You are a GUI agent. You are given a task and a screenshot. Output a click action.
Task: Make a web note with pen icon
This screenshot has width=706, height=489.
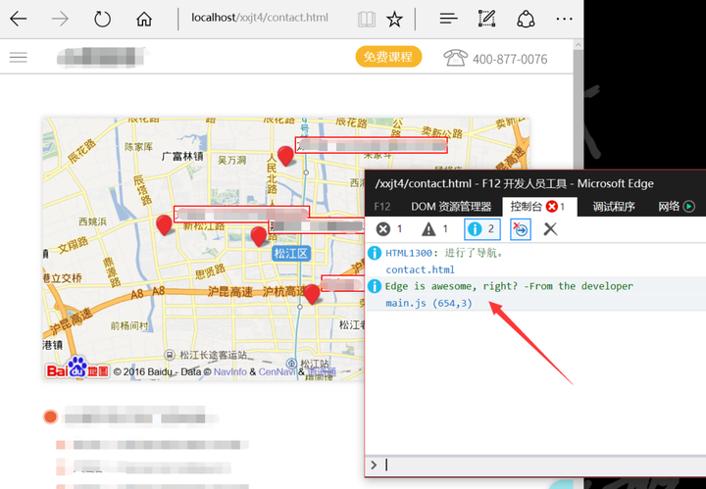(486, 19)
